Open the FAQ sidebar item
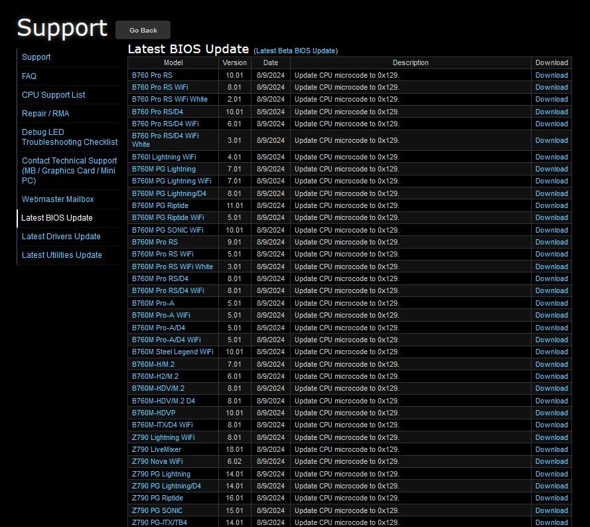Screen dimensions: 590x527 coord(29,76)
